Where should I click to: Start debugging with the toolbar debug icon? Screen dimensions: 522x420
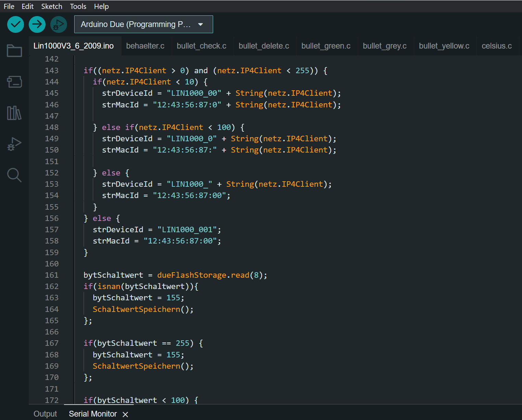pos(58,24)
